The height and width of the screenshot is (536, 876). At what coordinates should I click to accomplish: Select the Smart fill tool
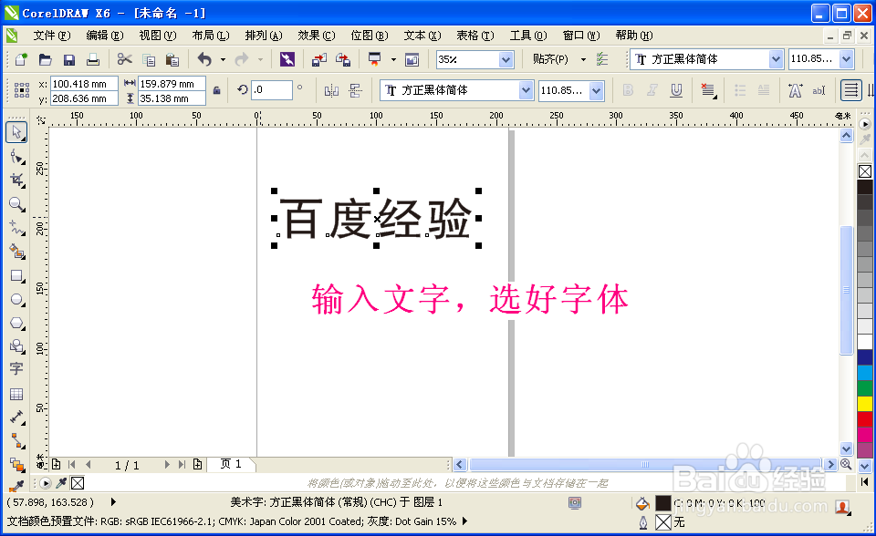coord(16,252)
